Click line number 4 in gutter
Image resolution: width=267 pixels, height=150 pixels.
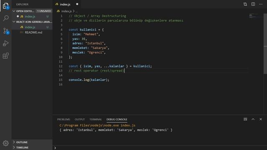point(61,30)
